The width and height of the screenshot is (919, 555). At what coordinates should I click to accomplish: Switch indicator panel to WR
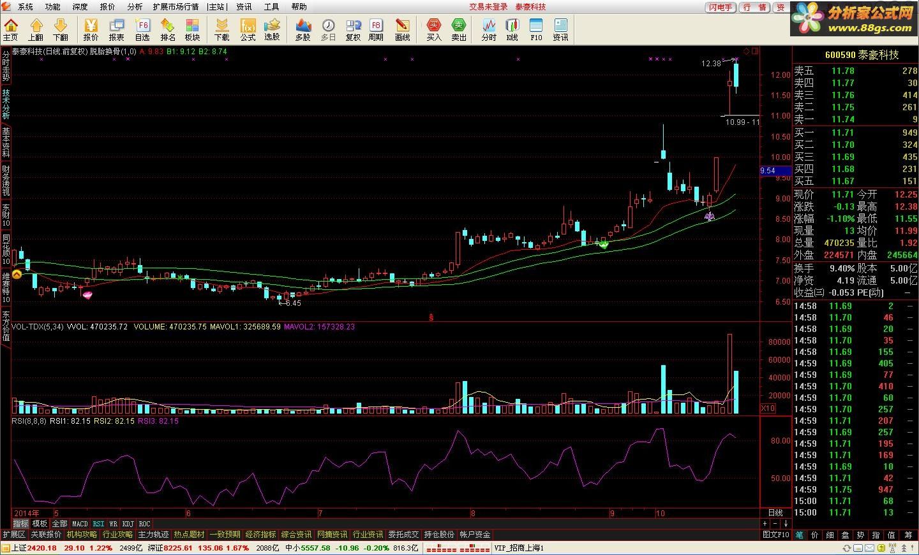(x=113, y=524)
